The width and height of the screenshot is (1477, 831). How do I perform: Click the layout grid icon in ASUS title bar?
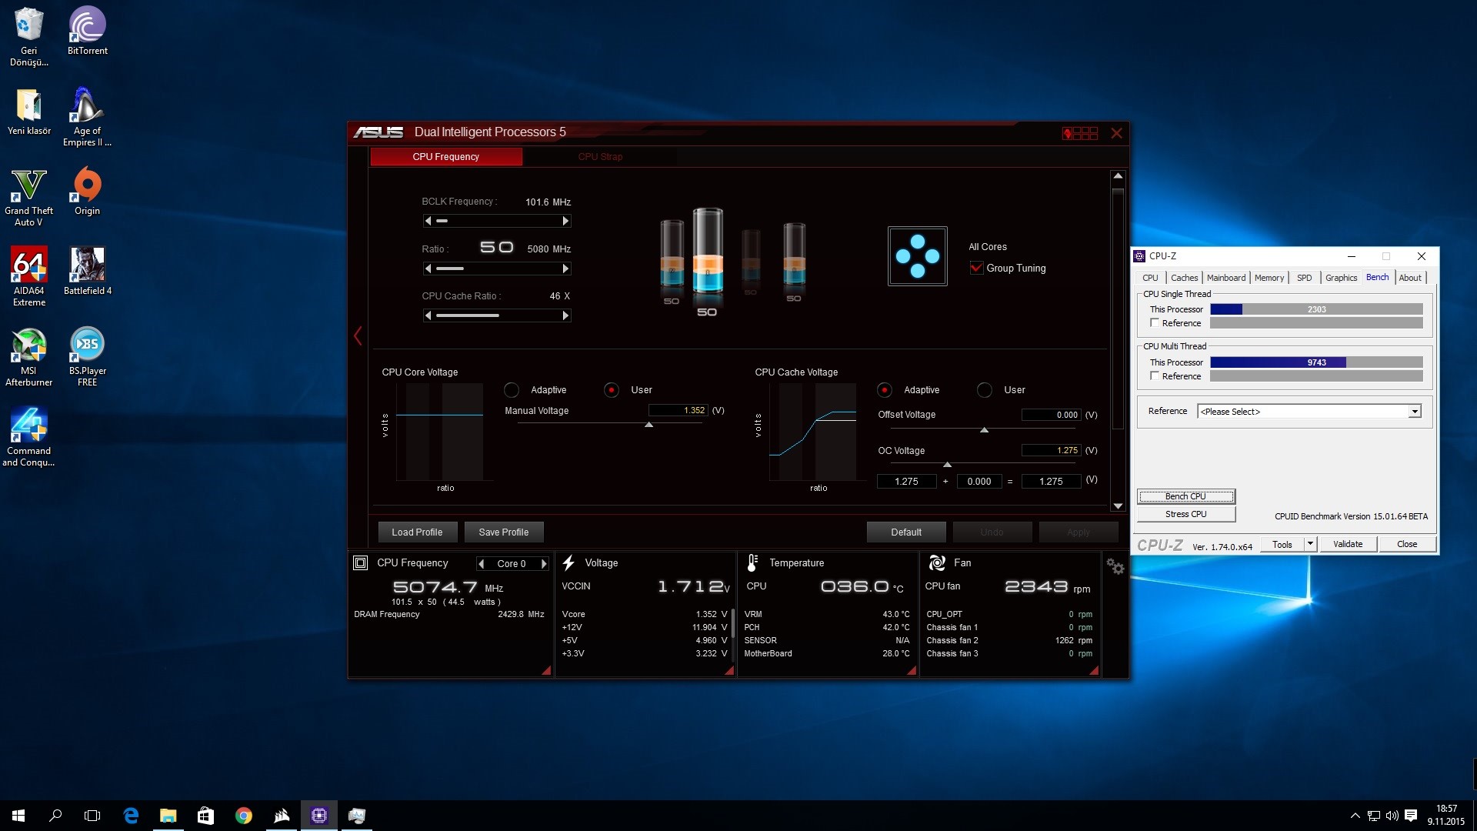click(x=1080, y=133)
